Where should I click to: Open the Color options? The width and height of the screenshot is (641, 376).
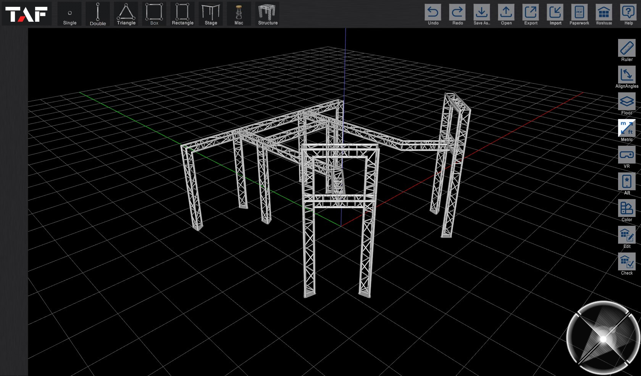point(627,210)
